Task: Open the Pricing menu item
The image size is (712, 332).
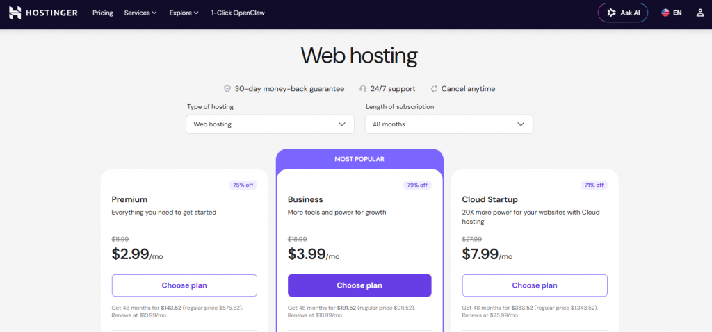Action: (x=103, y=13)
